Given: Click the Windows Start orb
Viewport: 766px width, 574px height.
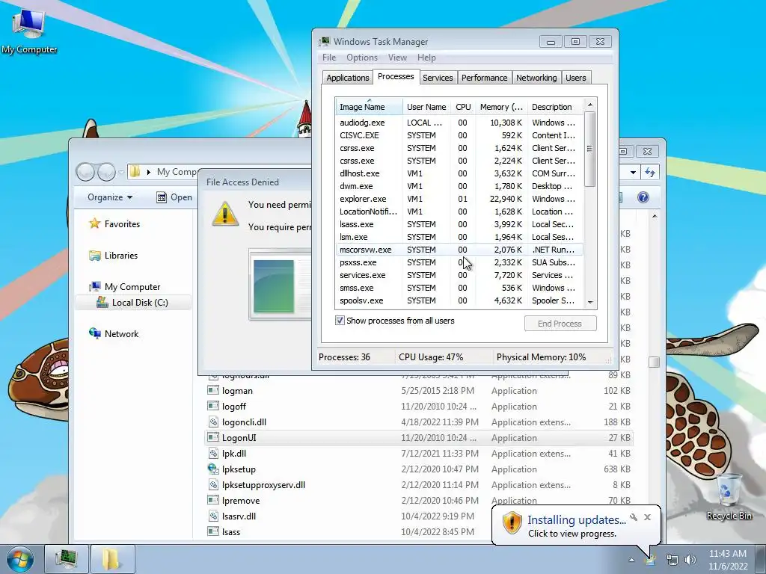Looking at the screenshot, I should (20, 560).
